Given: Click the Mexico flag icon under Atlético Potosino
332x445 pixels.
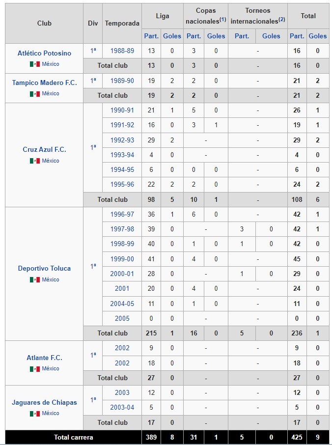Looking at the screenshot, I should click(x=34, y=64).
